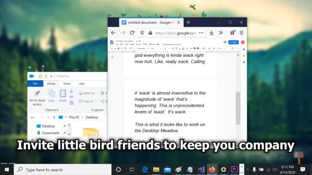Show site security padlock info

pyautogui.click(x=151, y=33)
